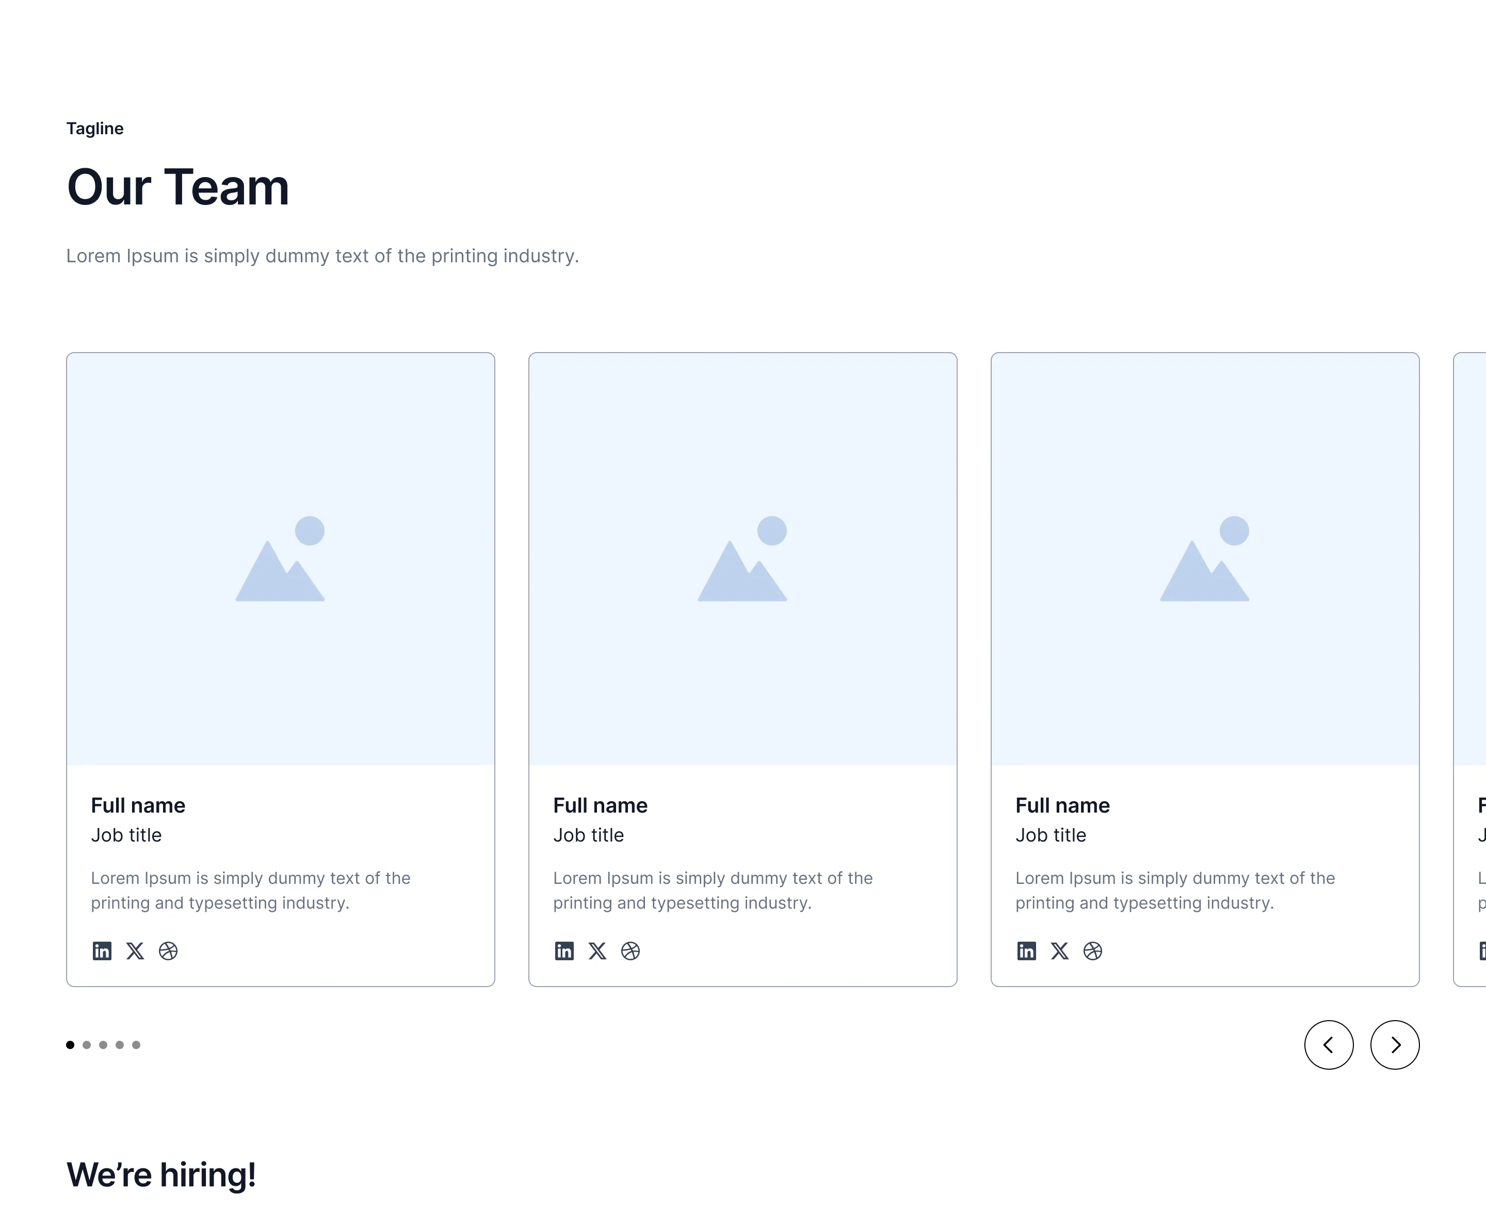Image resolution: width=1486 pixels, height=1206 pixels.
Task: Open Dribbble icon on the first team card
Action: (168, 950)
